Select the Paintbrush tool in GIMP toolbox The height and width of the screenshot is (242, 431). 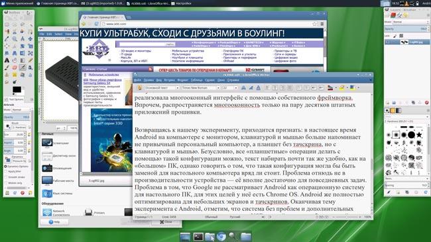7,67
